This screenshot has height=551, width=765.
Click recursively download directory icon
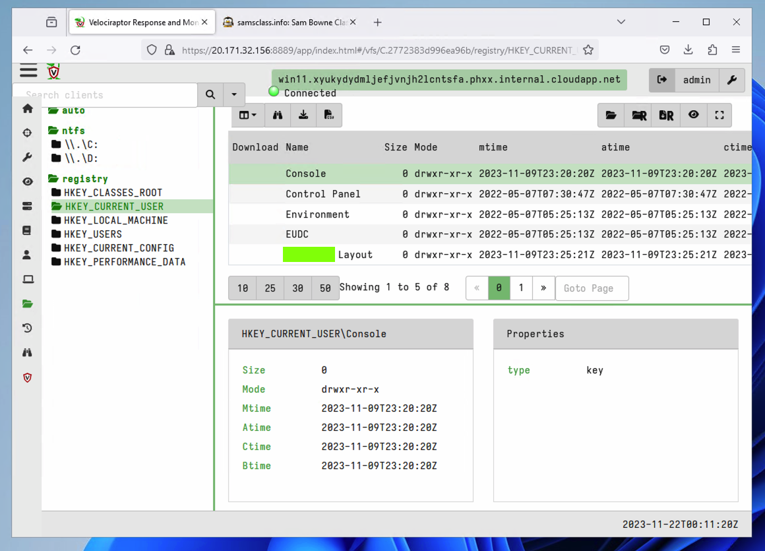point(667,115)
